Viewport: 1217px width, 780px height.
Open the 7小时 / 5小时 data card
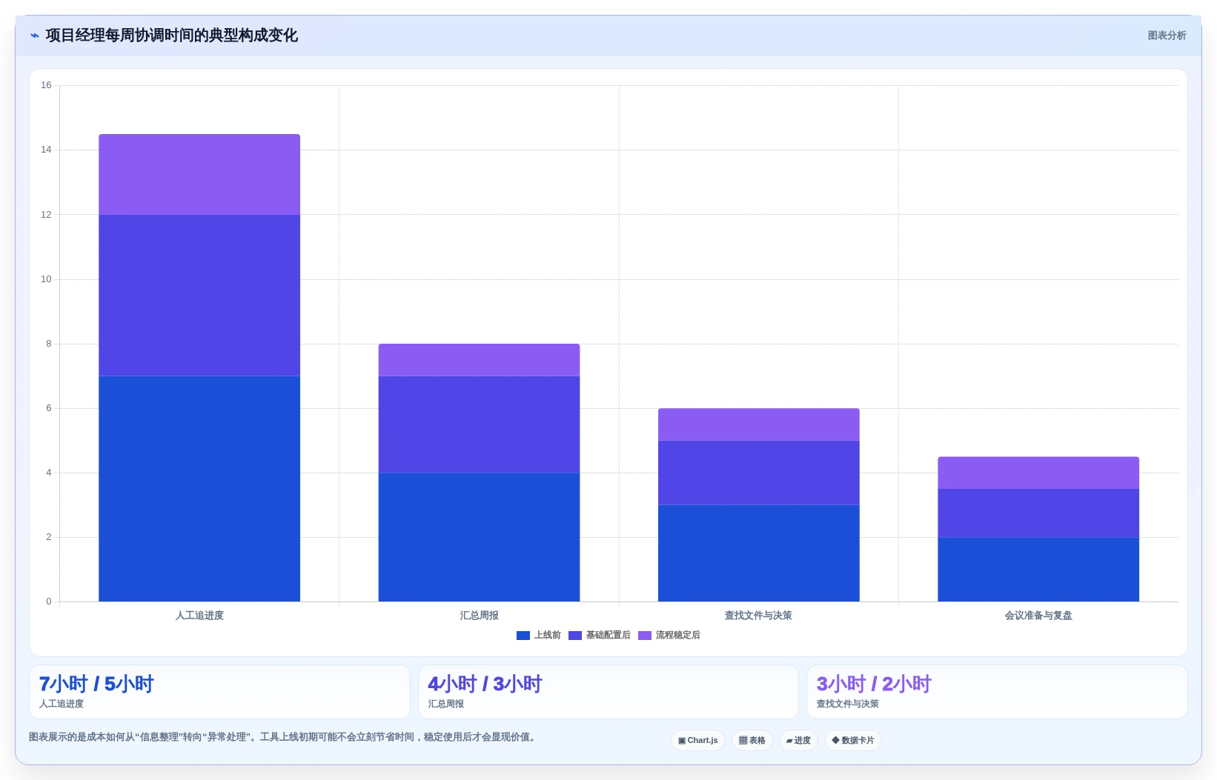pos(219,692)
